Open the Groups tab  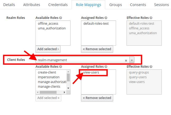coord(115,5)
